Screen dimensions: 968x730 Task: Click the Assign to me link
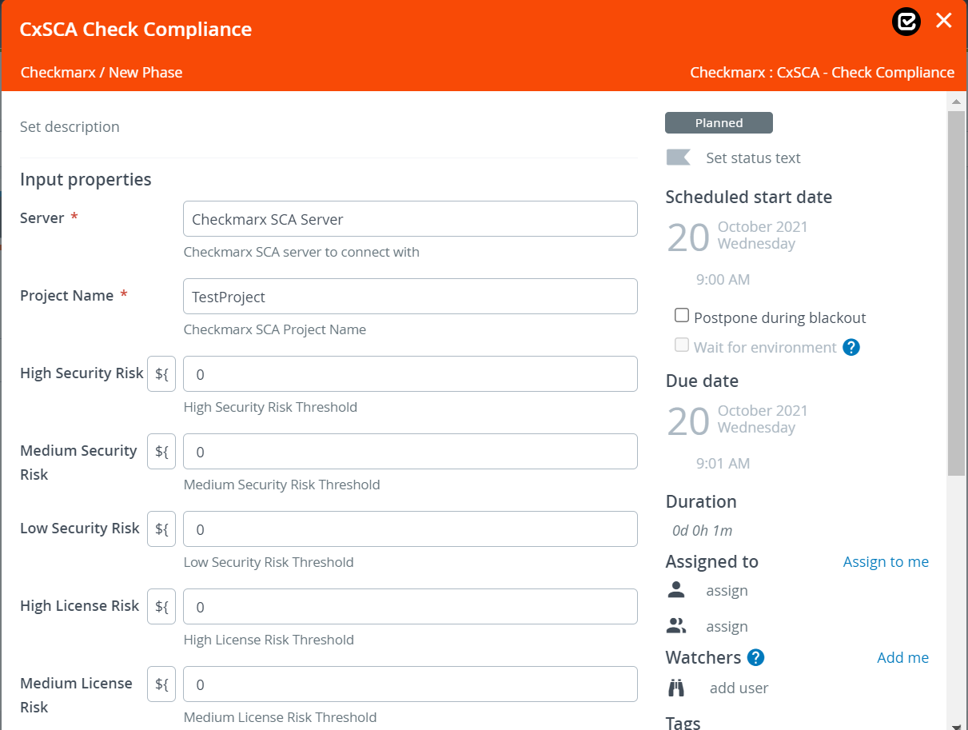886,562
